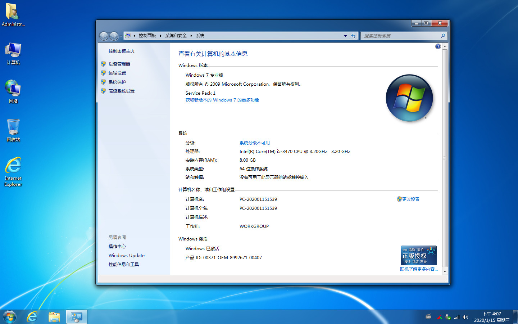Click Service Pack 1 text
The width and height of the screenshot is (518, 324).
200,93
